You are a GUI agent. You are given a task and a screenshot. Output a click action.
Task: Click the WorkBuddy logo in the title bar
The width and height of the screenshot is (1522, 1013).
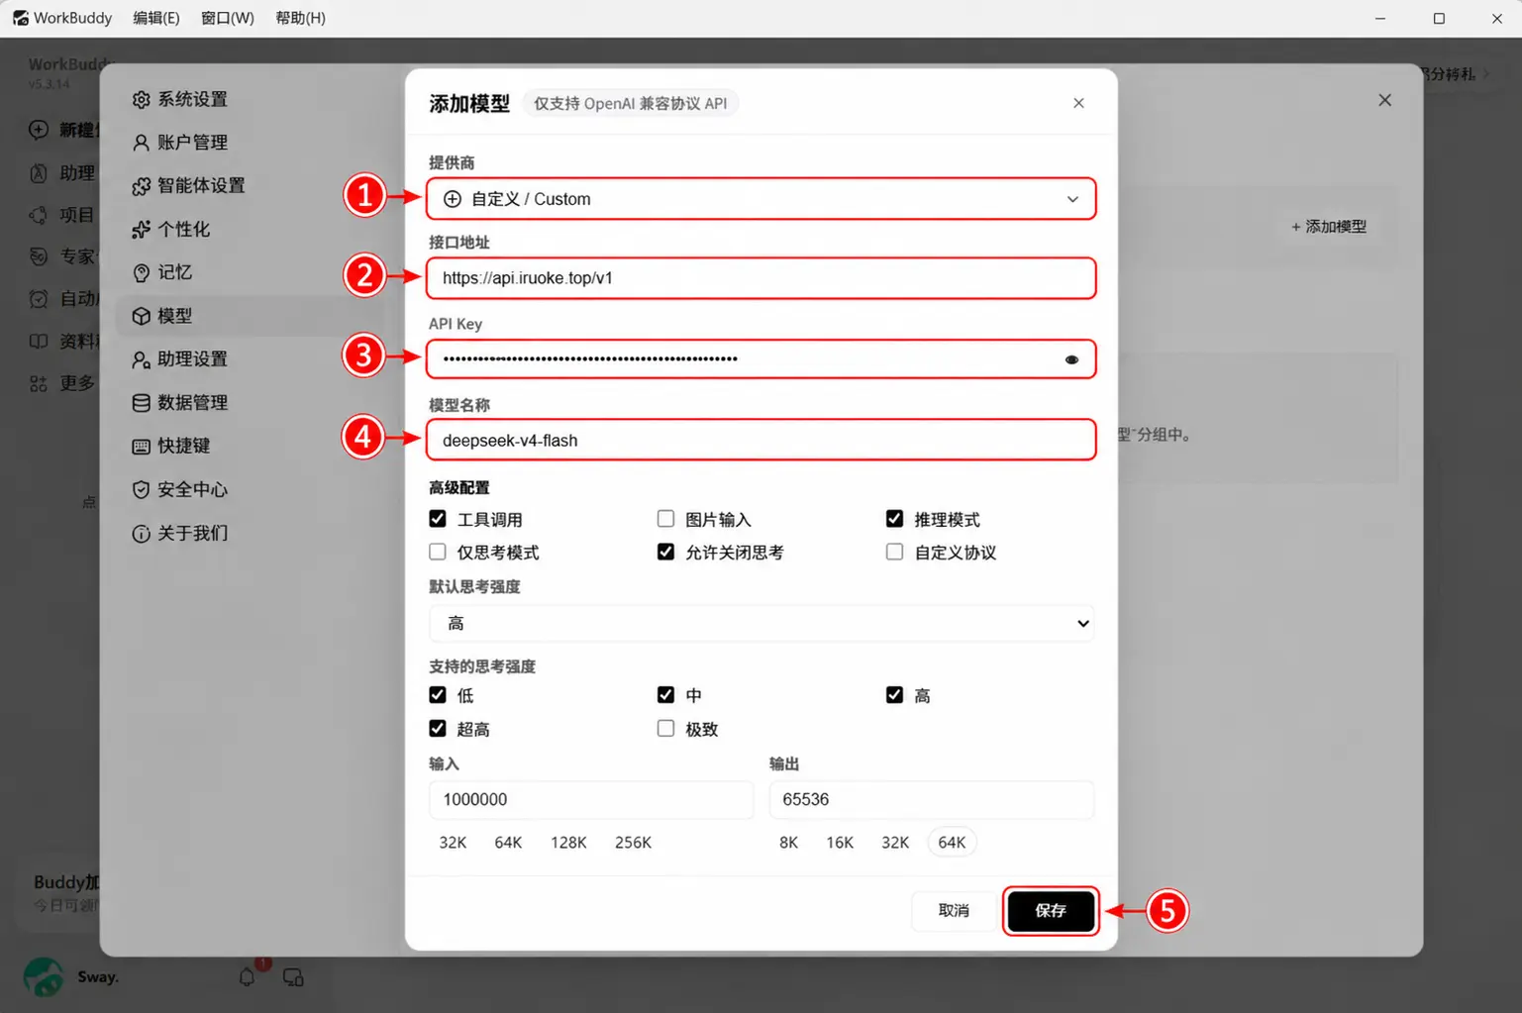click(x=20, y=18)
